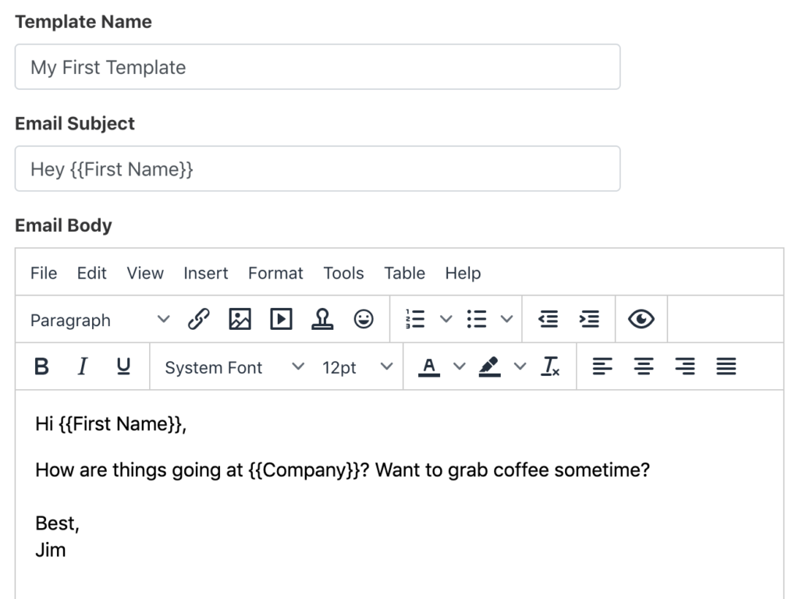Toggle italic formatting
The width and height of the screenshot is (799, 599).
[x=82, y=367]
